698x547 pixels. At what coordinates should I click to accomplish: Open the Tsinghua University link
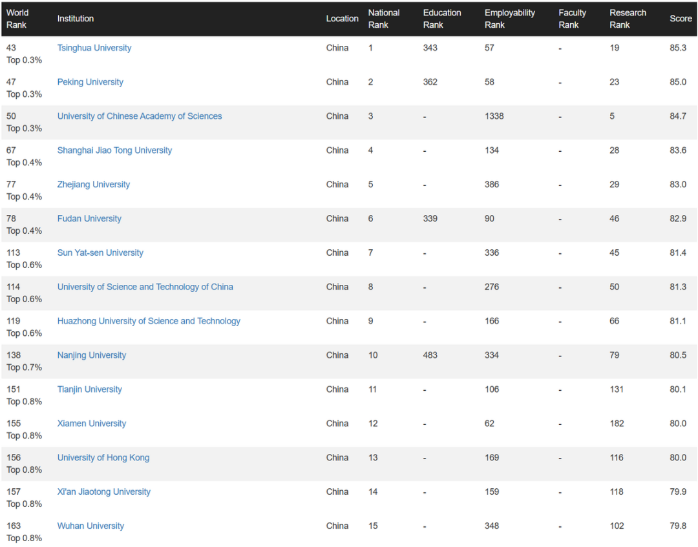(94, 48)
